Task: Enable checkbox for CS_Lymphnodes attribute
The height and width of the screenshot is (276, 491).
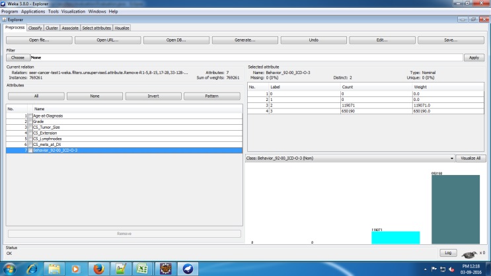Action: 30,139
